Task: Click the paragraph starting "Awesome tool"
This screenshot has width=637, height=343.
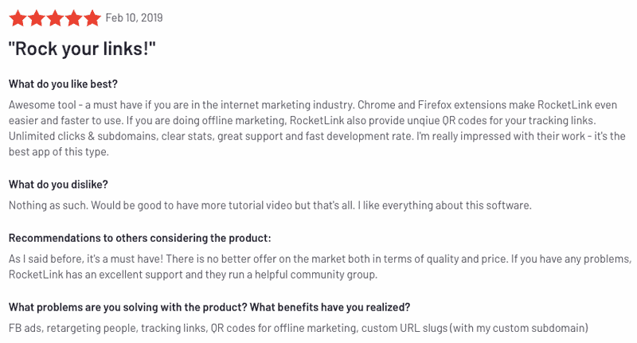Action: (317, 128)
